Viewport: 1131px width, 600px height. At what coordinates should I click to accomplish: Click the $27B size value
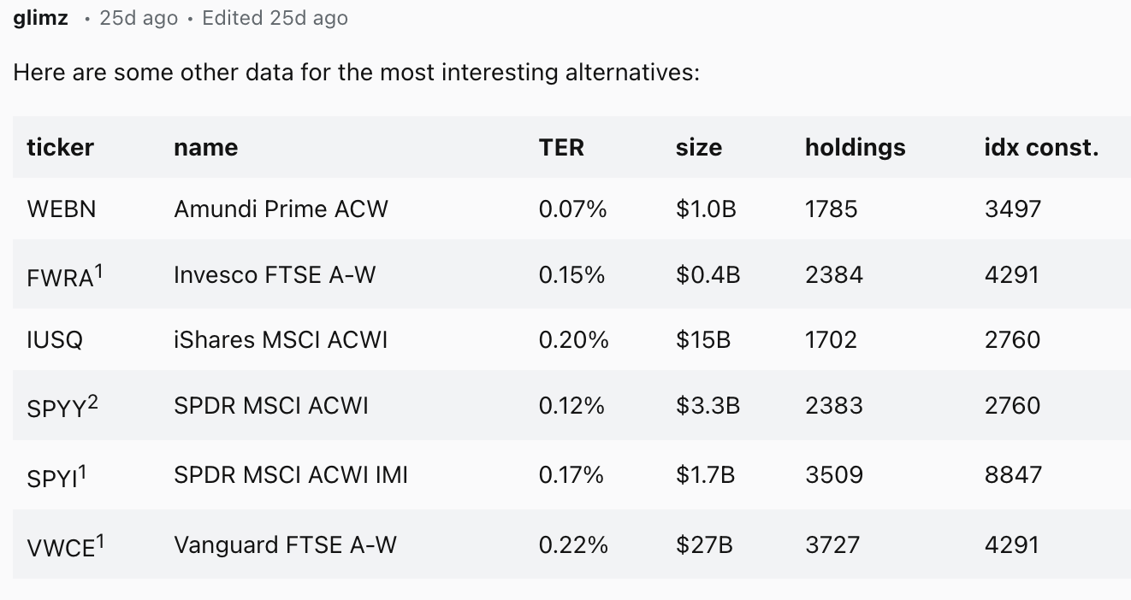[x=704, y=544]
